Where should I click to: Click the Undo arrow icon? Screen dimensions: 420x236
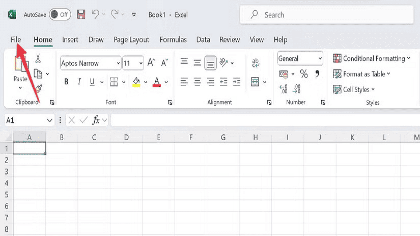pyautogui.click(x=96, y=14)
